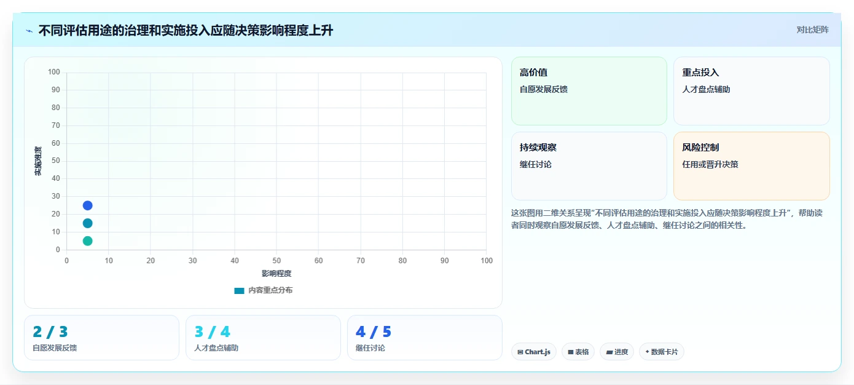Click the 实施难度 y-axis title
The height and width of the screenshot is (385, 854).
click(x=38, y=161)
